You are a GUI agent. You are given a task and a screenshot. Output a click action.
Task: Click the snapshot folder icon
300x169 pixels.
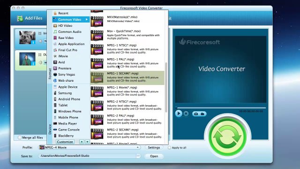(x=202, y=114)
